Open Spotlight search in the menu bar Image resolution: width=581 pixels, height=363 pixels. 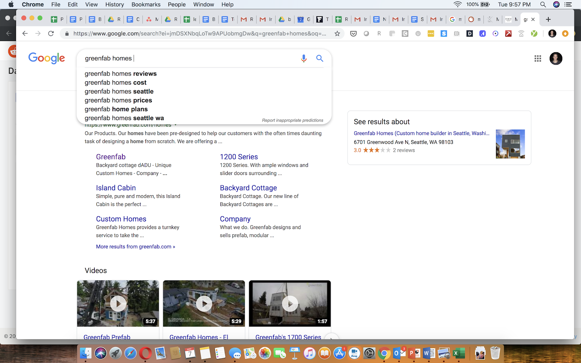[x=543, y=4]
